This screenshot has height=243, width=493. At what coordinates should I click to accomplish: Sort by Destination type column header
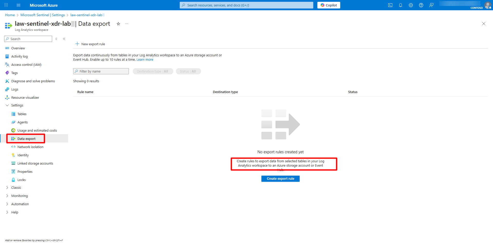(x=225, y=92)
